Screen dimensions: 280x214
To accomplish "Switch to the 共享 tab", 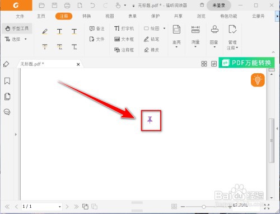I will click(x=178, y=16).
